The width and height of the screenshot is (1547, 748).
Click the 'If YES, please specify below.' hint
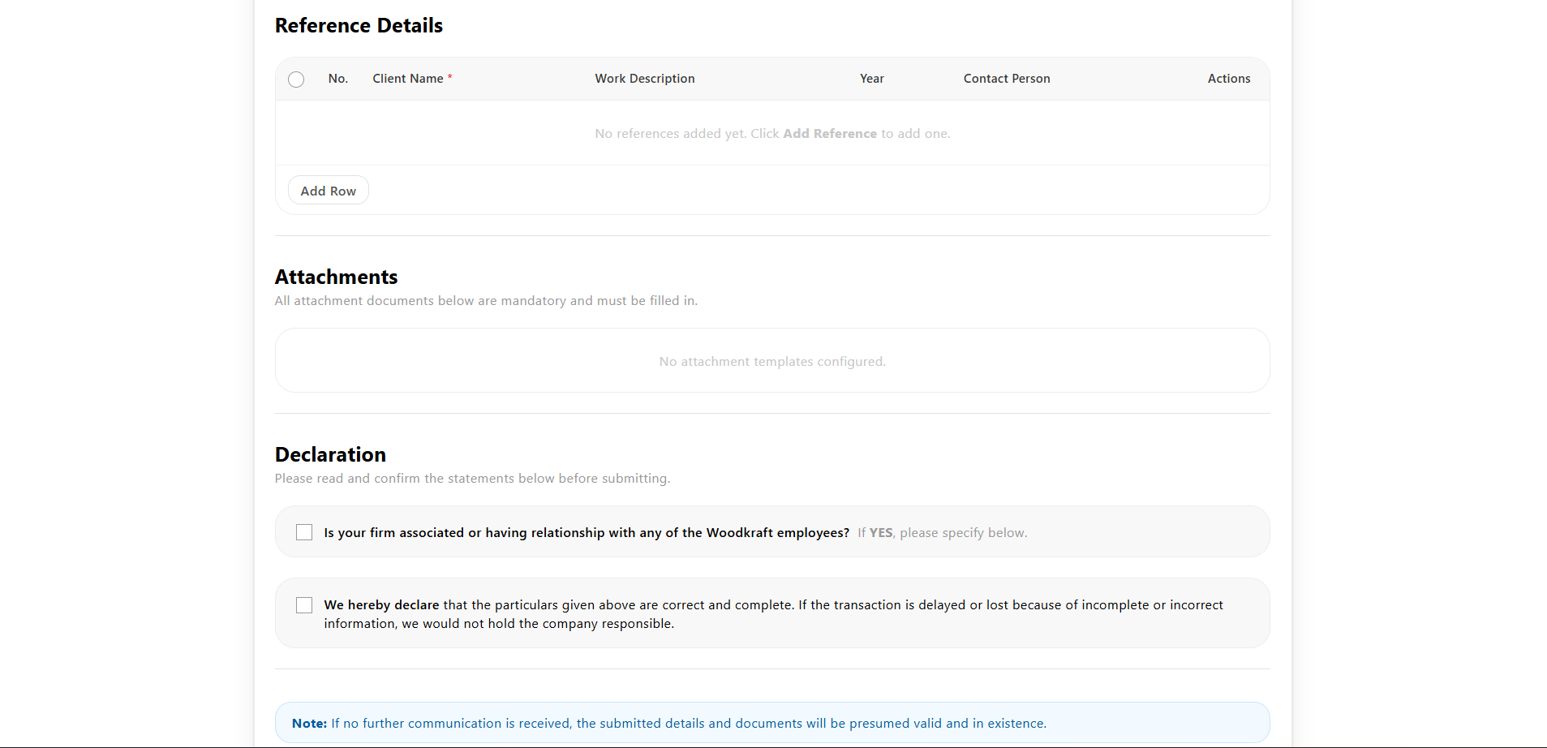point(943,533)
